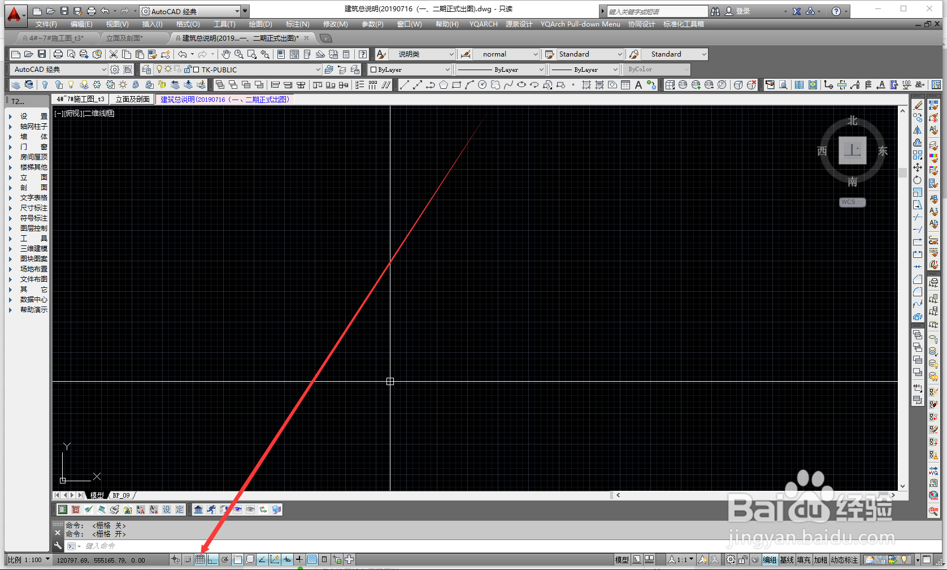Click the Save icon in the standard toolbar

[x=42, y=54]
